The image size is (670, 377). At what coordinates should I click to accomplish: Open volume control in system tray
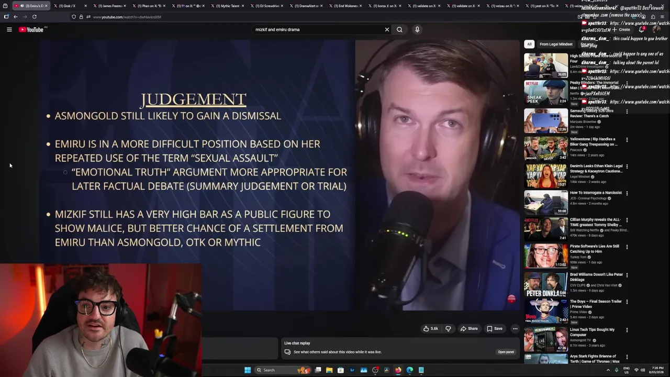[643, 370]
